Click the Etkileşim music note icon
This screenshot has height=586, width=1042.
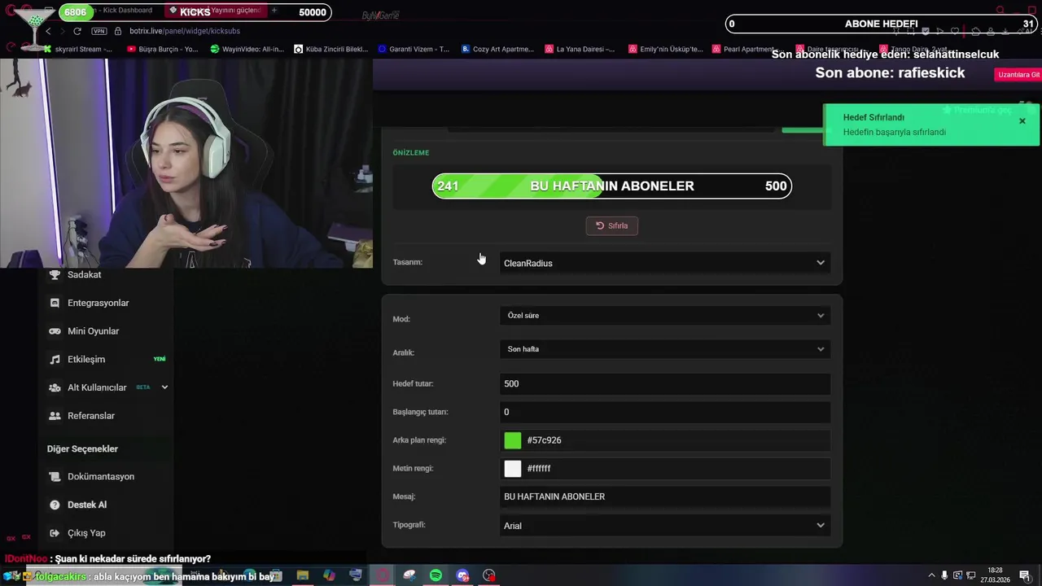tap(55, 360)
